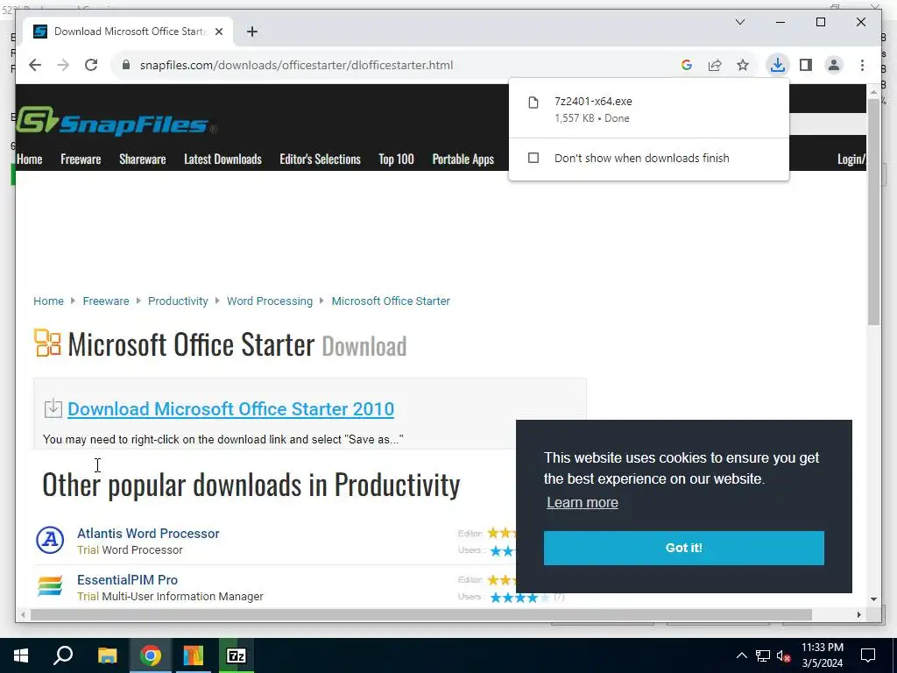This screenshot has height=673, width=897.
Task: Click the scroll-right arrow
Action: click(x=859, y=614)
